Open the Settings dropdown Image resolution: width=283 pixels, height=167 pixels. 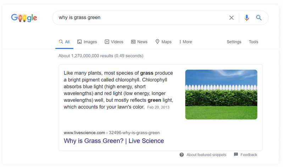point(234,42)
